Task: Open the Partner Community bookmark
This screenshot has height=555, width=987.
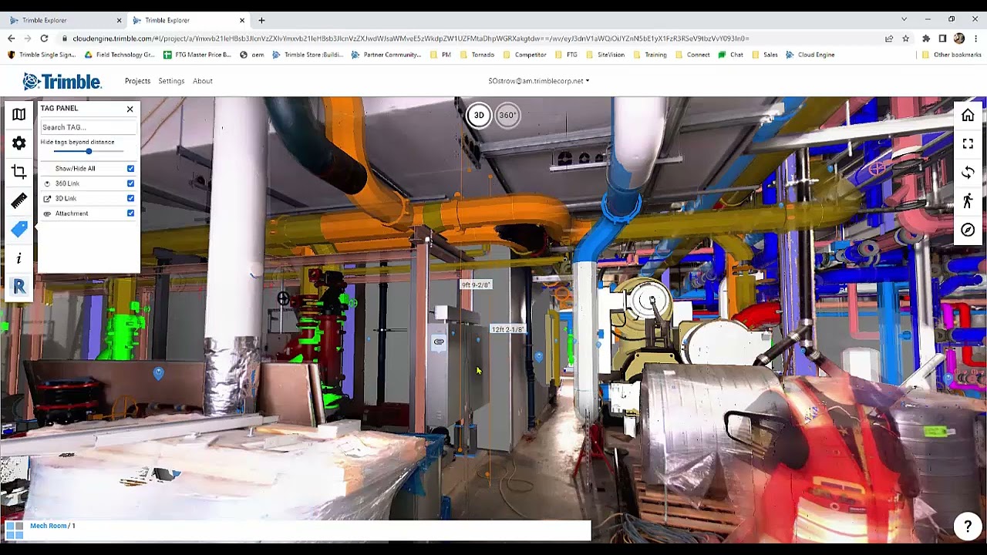Action: (386, 55)
